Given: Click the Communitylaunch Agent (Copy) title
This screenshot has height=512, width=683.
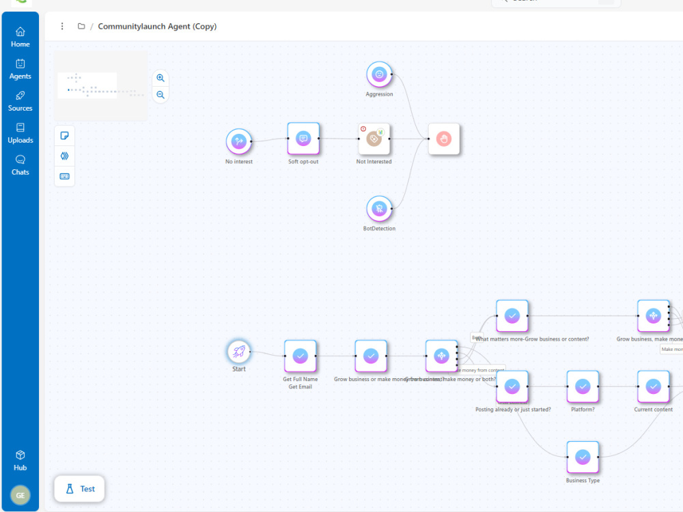Looking at the screenshot, I should point(157,26).
